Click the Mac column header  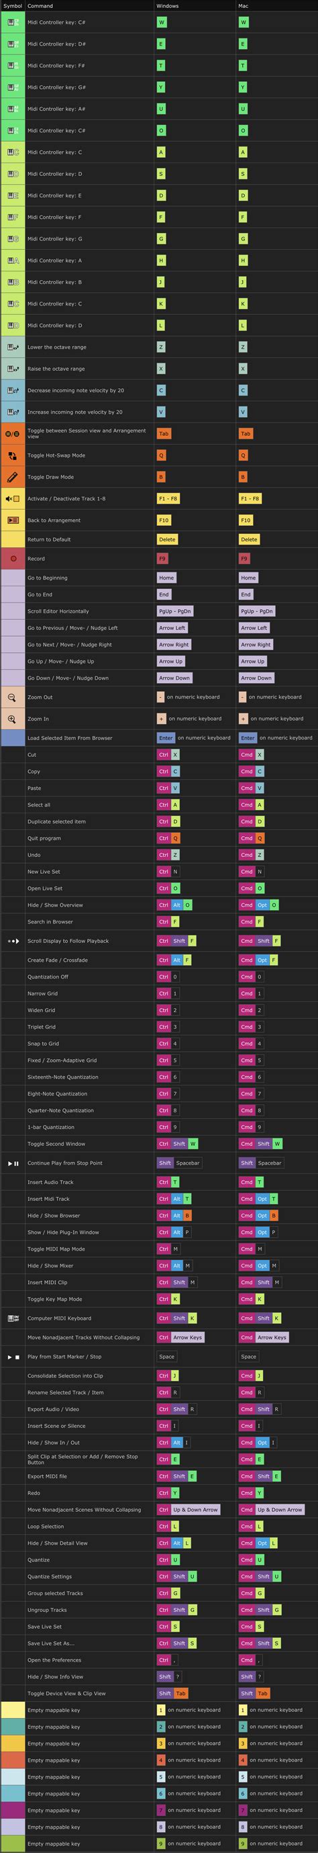click(244, 6)
